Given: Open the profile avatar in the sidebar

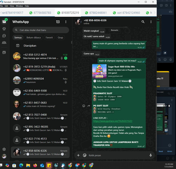Looking at the screenshot, I should 4,156.
